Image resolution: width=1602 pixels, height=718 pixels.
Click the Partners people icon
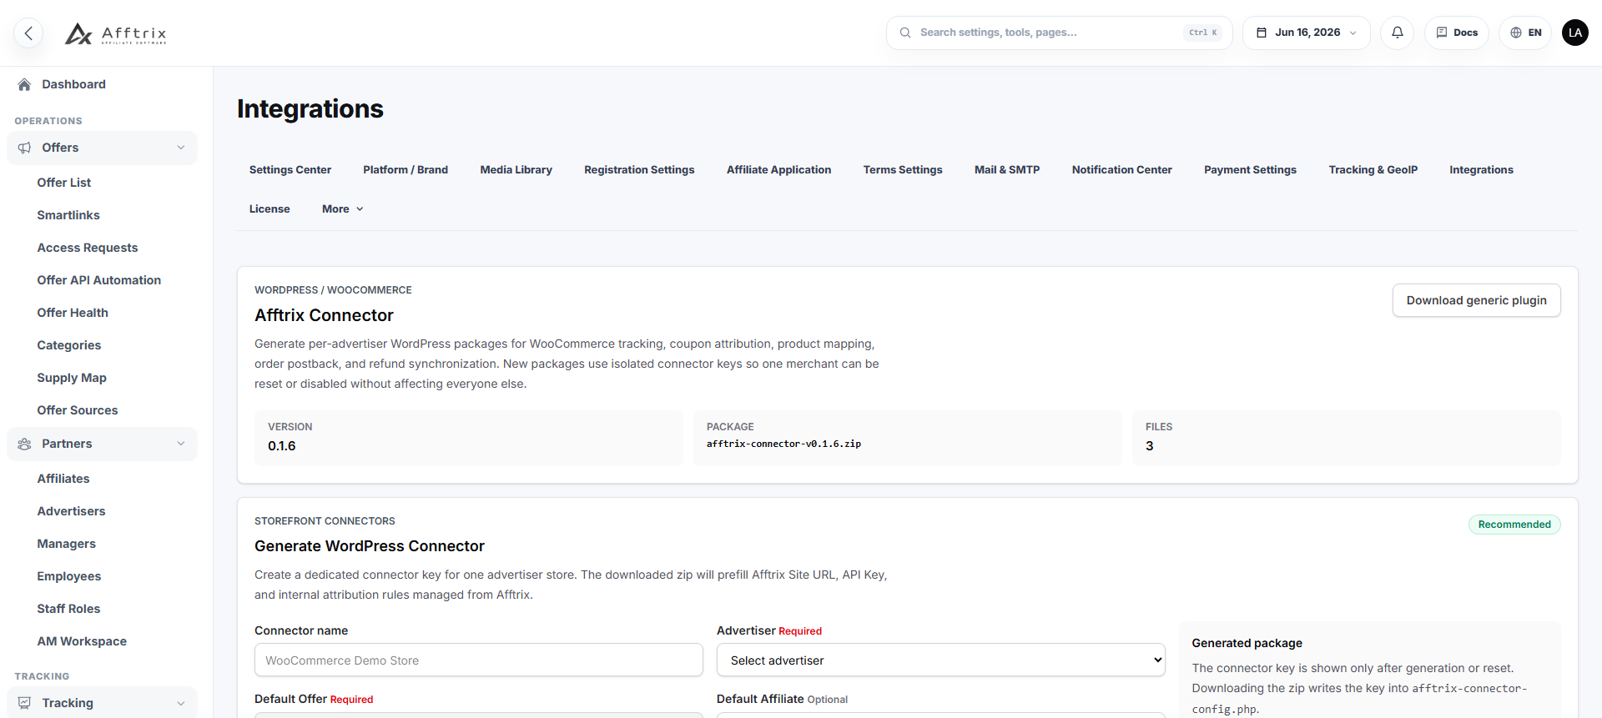point(24,444)
